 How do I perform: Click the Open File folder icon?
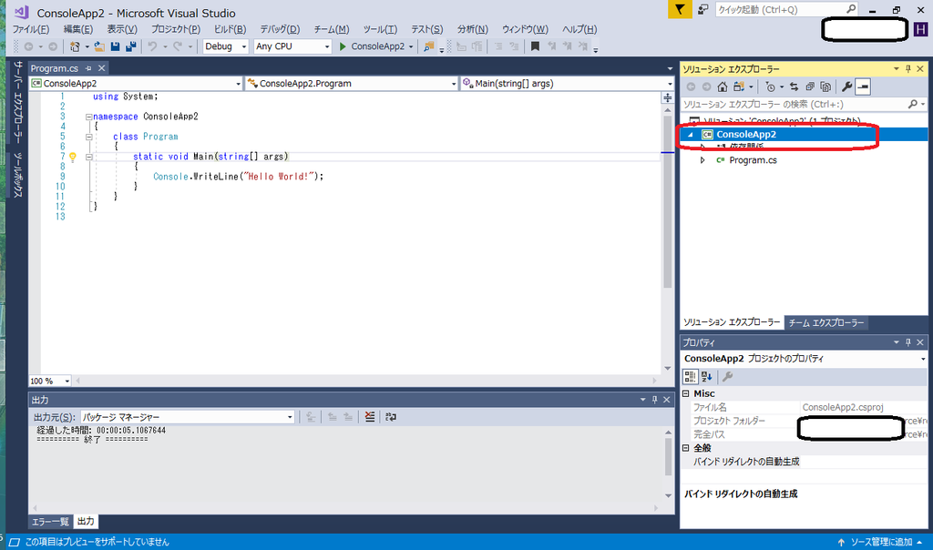(99, 46)
